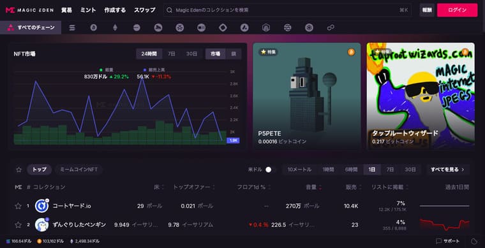Click the ME icon in table header
This screenshot has height=248, width=485.
19,187
